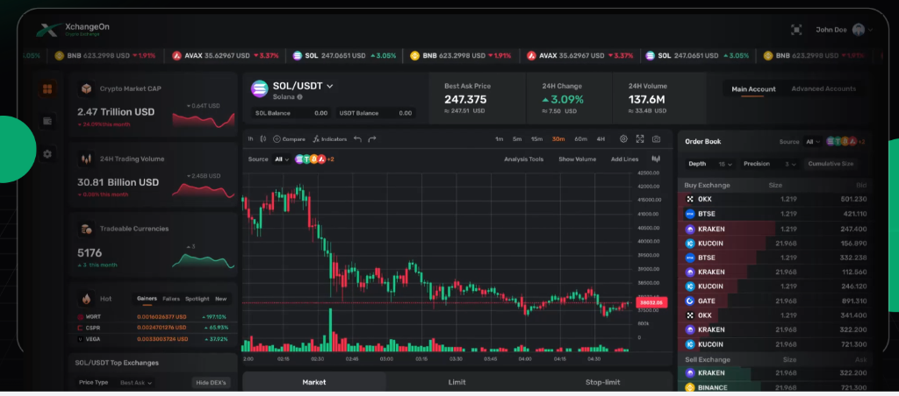Click the VEGA row in gainers
The image size is (899, 396).
(153, 339)
